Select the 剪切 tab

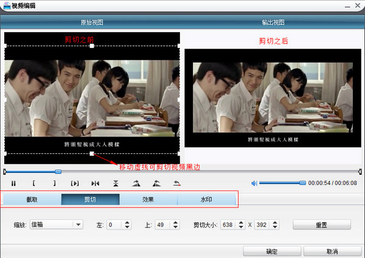point(90,200)
